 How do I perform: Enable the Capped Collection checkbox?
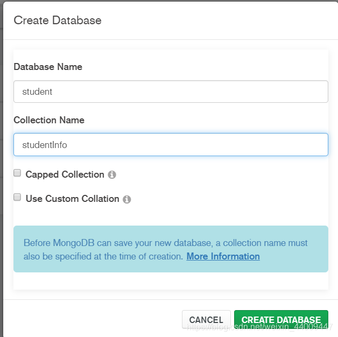(x=17, y=173)
